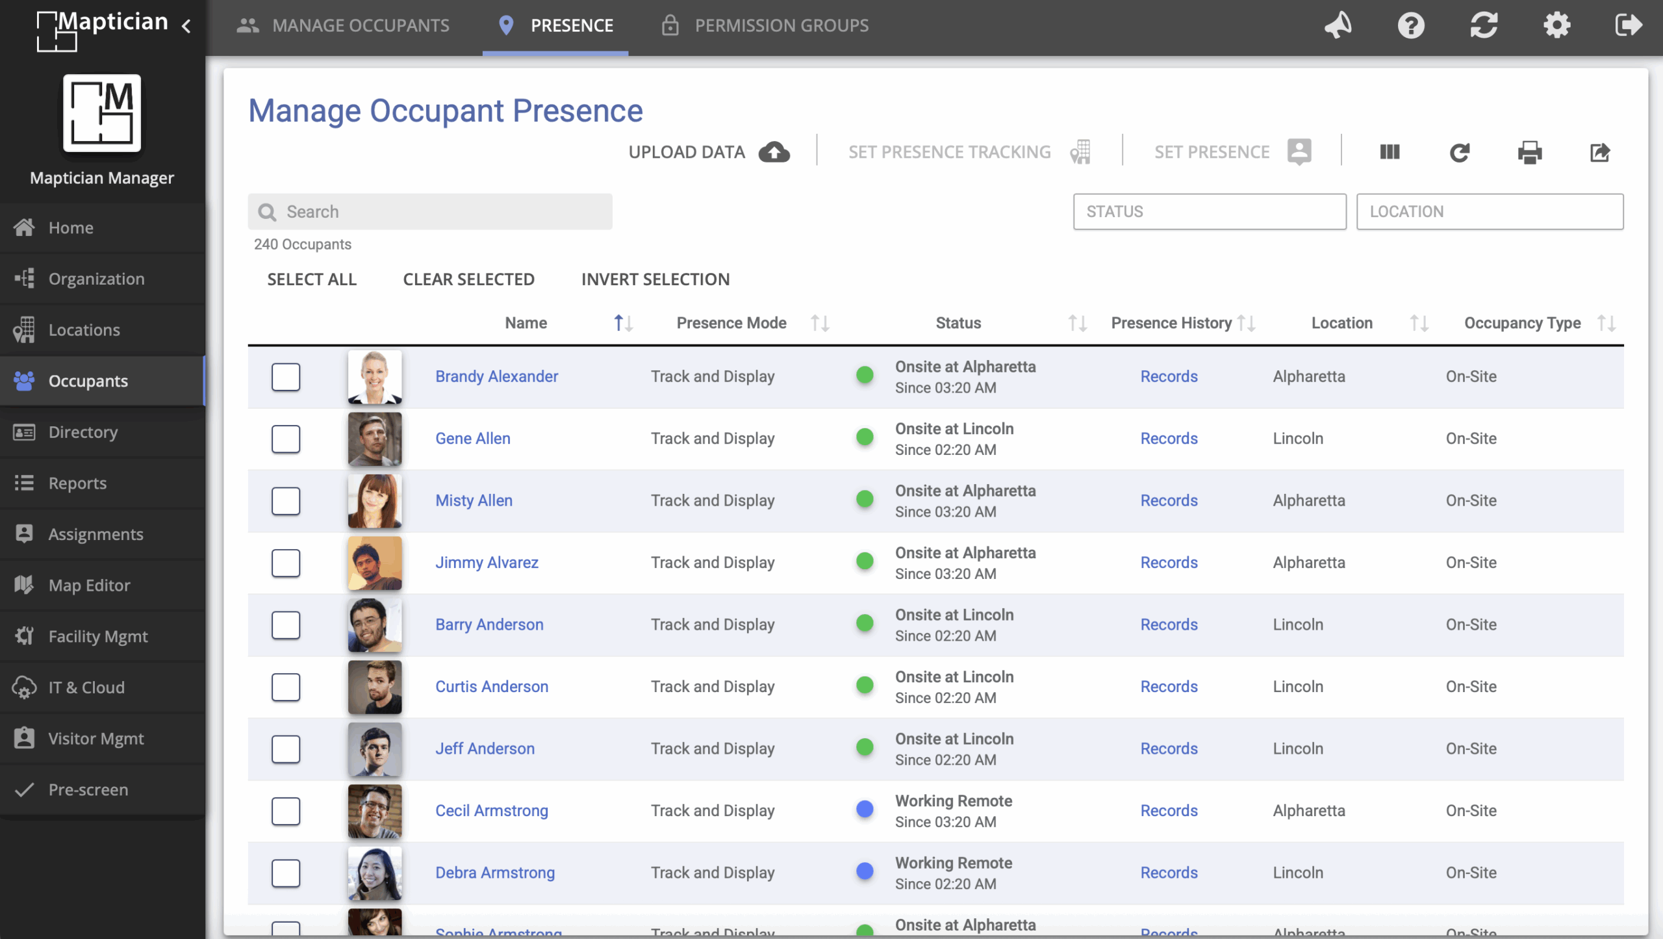1663x939 pixels.
Task: Sort by Occupancy Type column arrows
Action: pyautogui.click(x=1606, y=323)
